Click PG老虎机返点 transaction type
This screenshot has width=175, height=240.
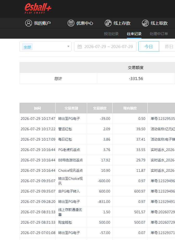[69, 150]
